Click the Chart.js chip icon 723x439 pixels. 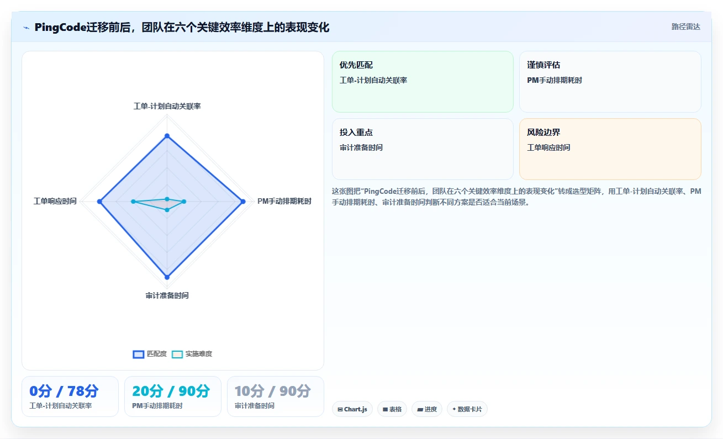(x=340, y=409)
